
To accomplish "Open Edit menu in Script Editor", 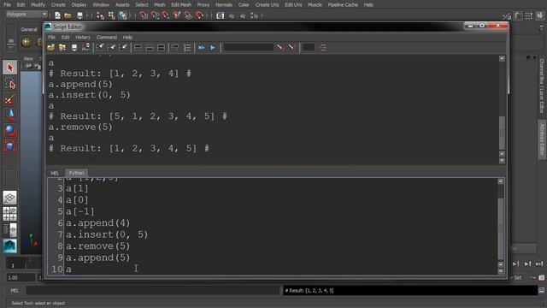I will (x=65, y=37).
